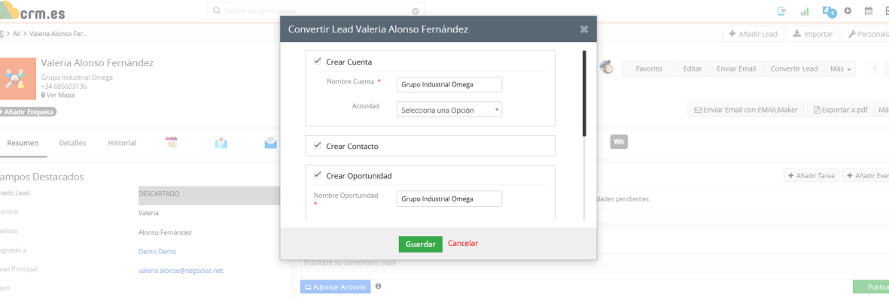This screenshot has height=300, width=889.
Task: Click the Valeria name value
Action: (148, 213)
